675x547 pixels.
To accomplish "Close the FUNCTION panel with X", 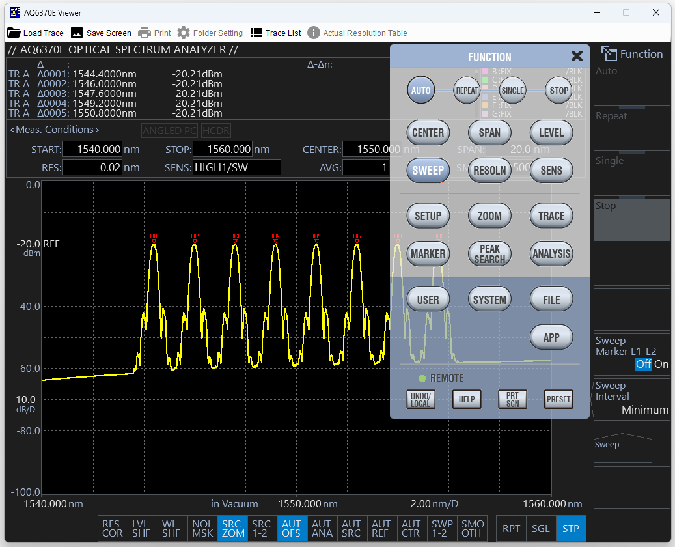I will (576, 56).
